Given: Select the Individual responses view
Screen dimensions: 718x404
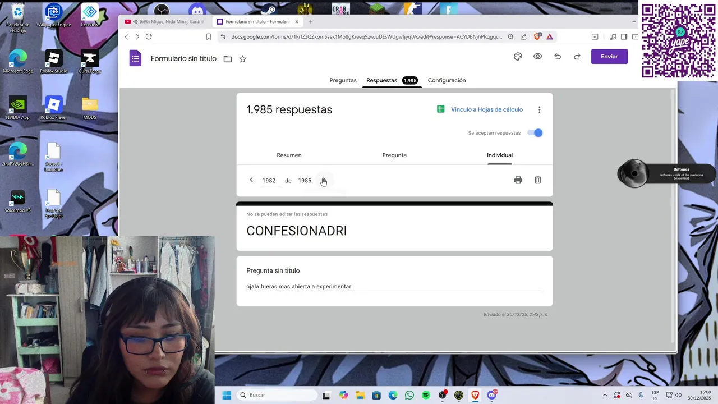Looking at the screenshot, I should (500, 155).
